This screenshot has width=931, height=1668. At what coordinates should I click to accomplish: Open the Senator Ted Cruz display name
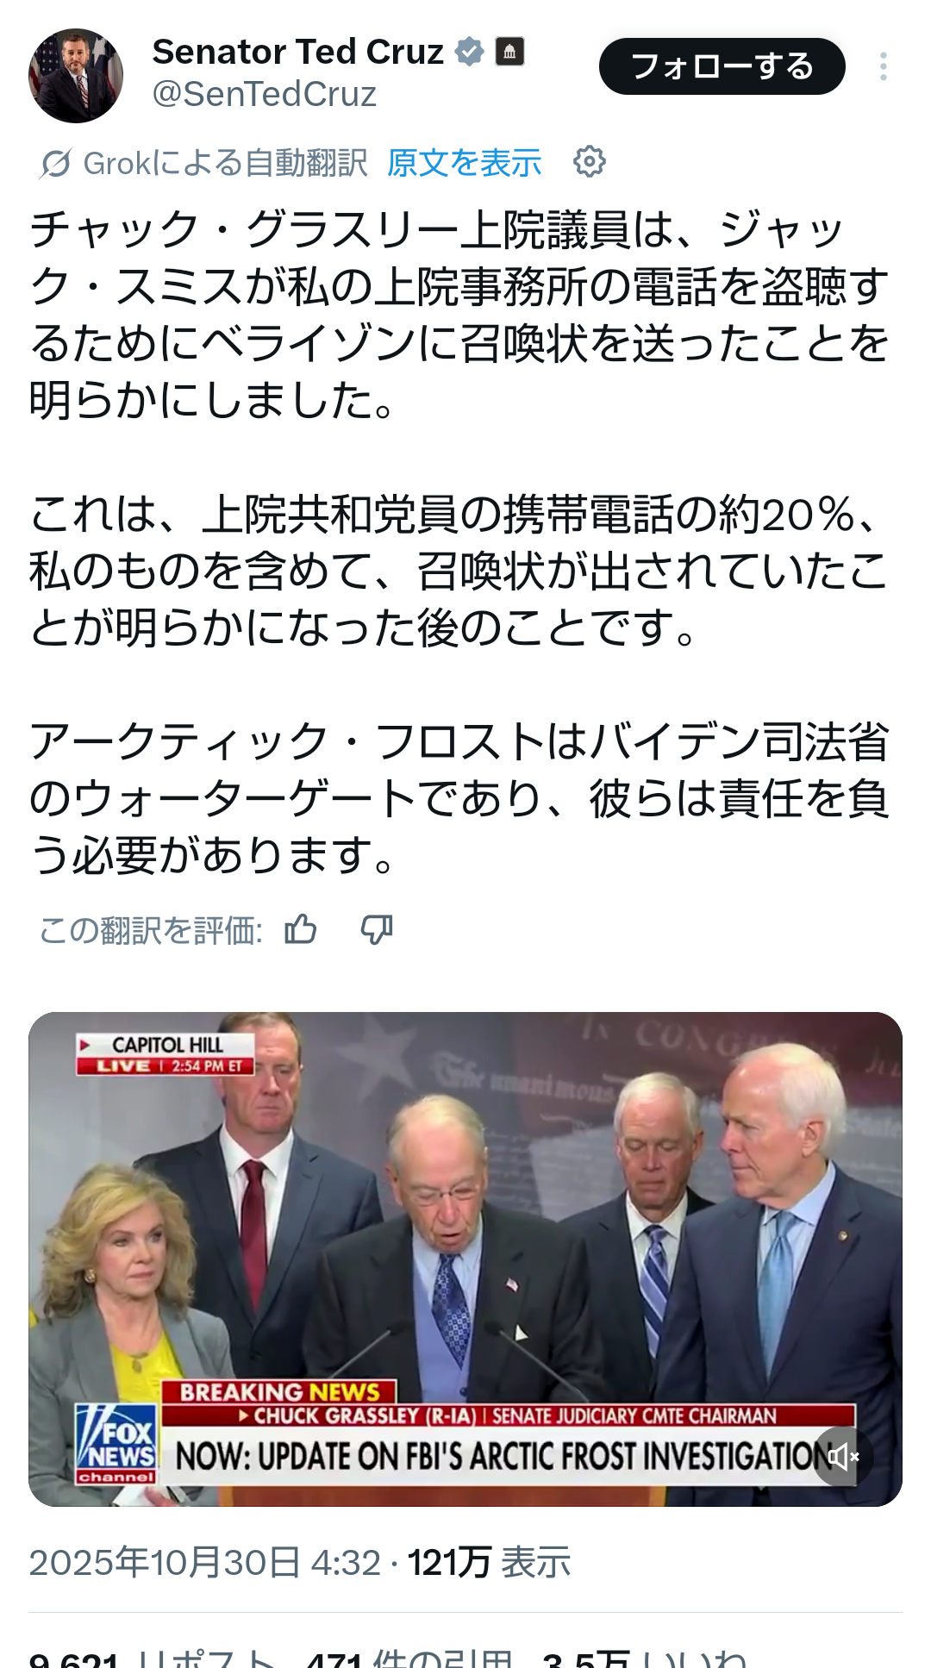(298, 52)
